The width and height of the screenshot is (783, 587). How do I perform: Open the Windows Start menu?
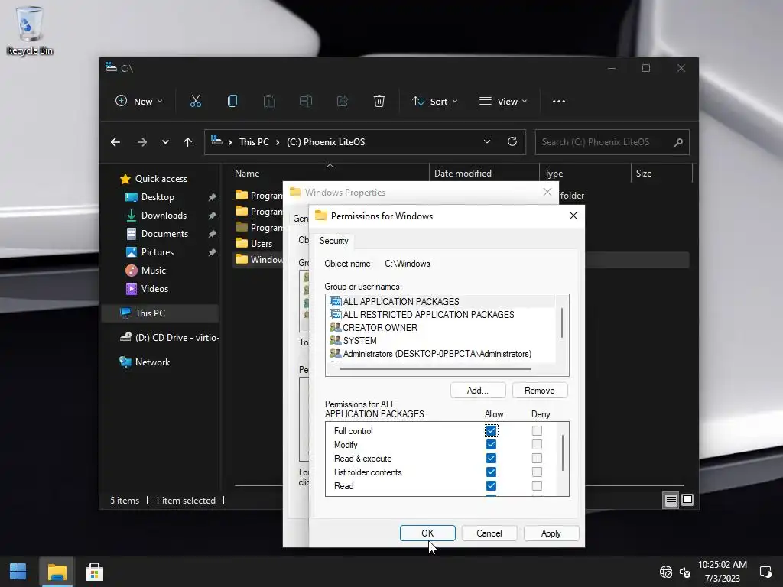[x=18, y=572]
